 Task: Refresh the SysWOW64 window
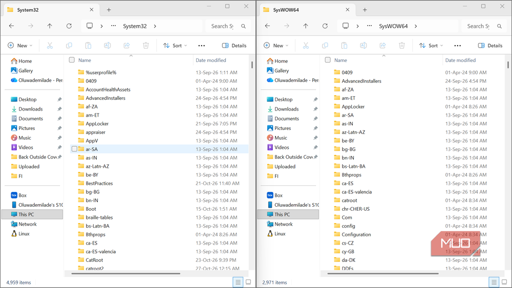coord(325,26)
